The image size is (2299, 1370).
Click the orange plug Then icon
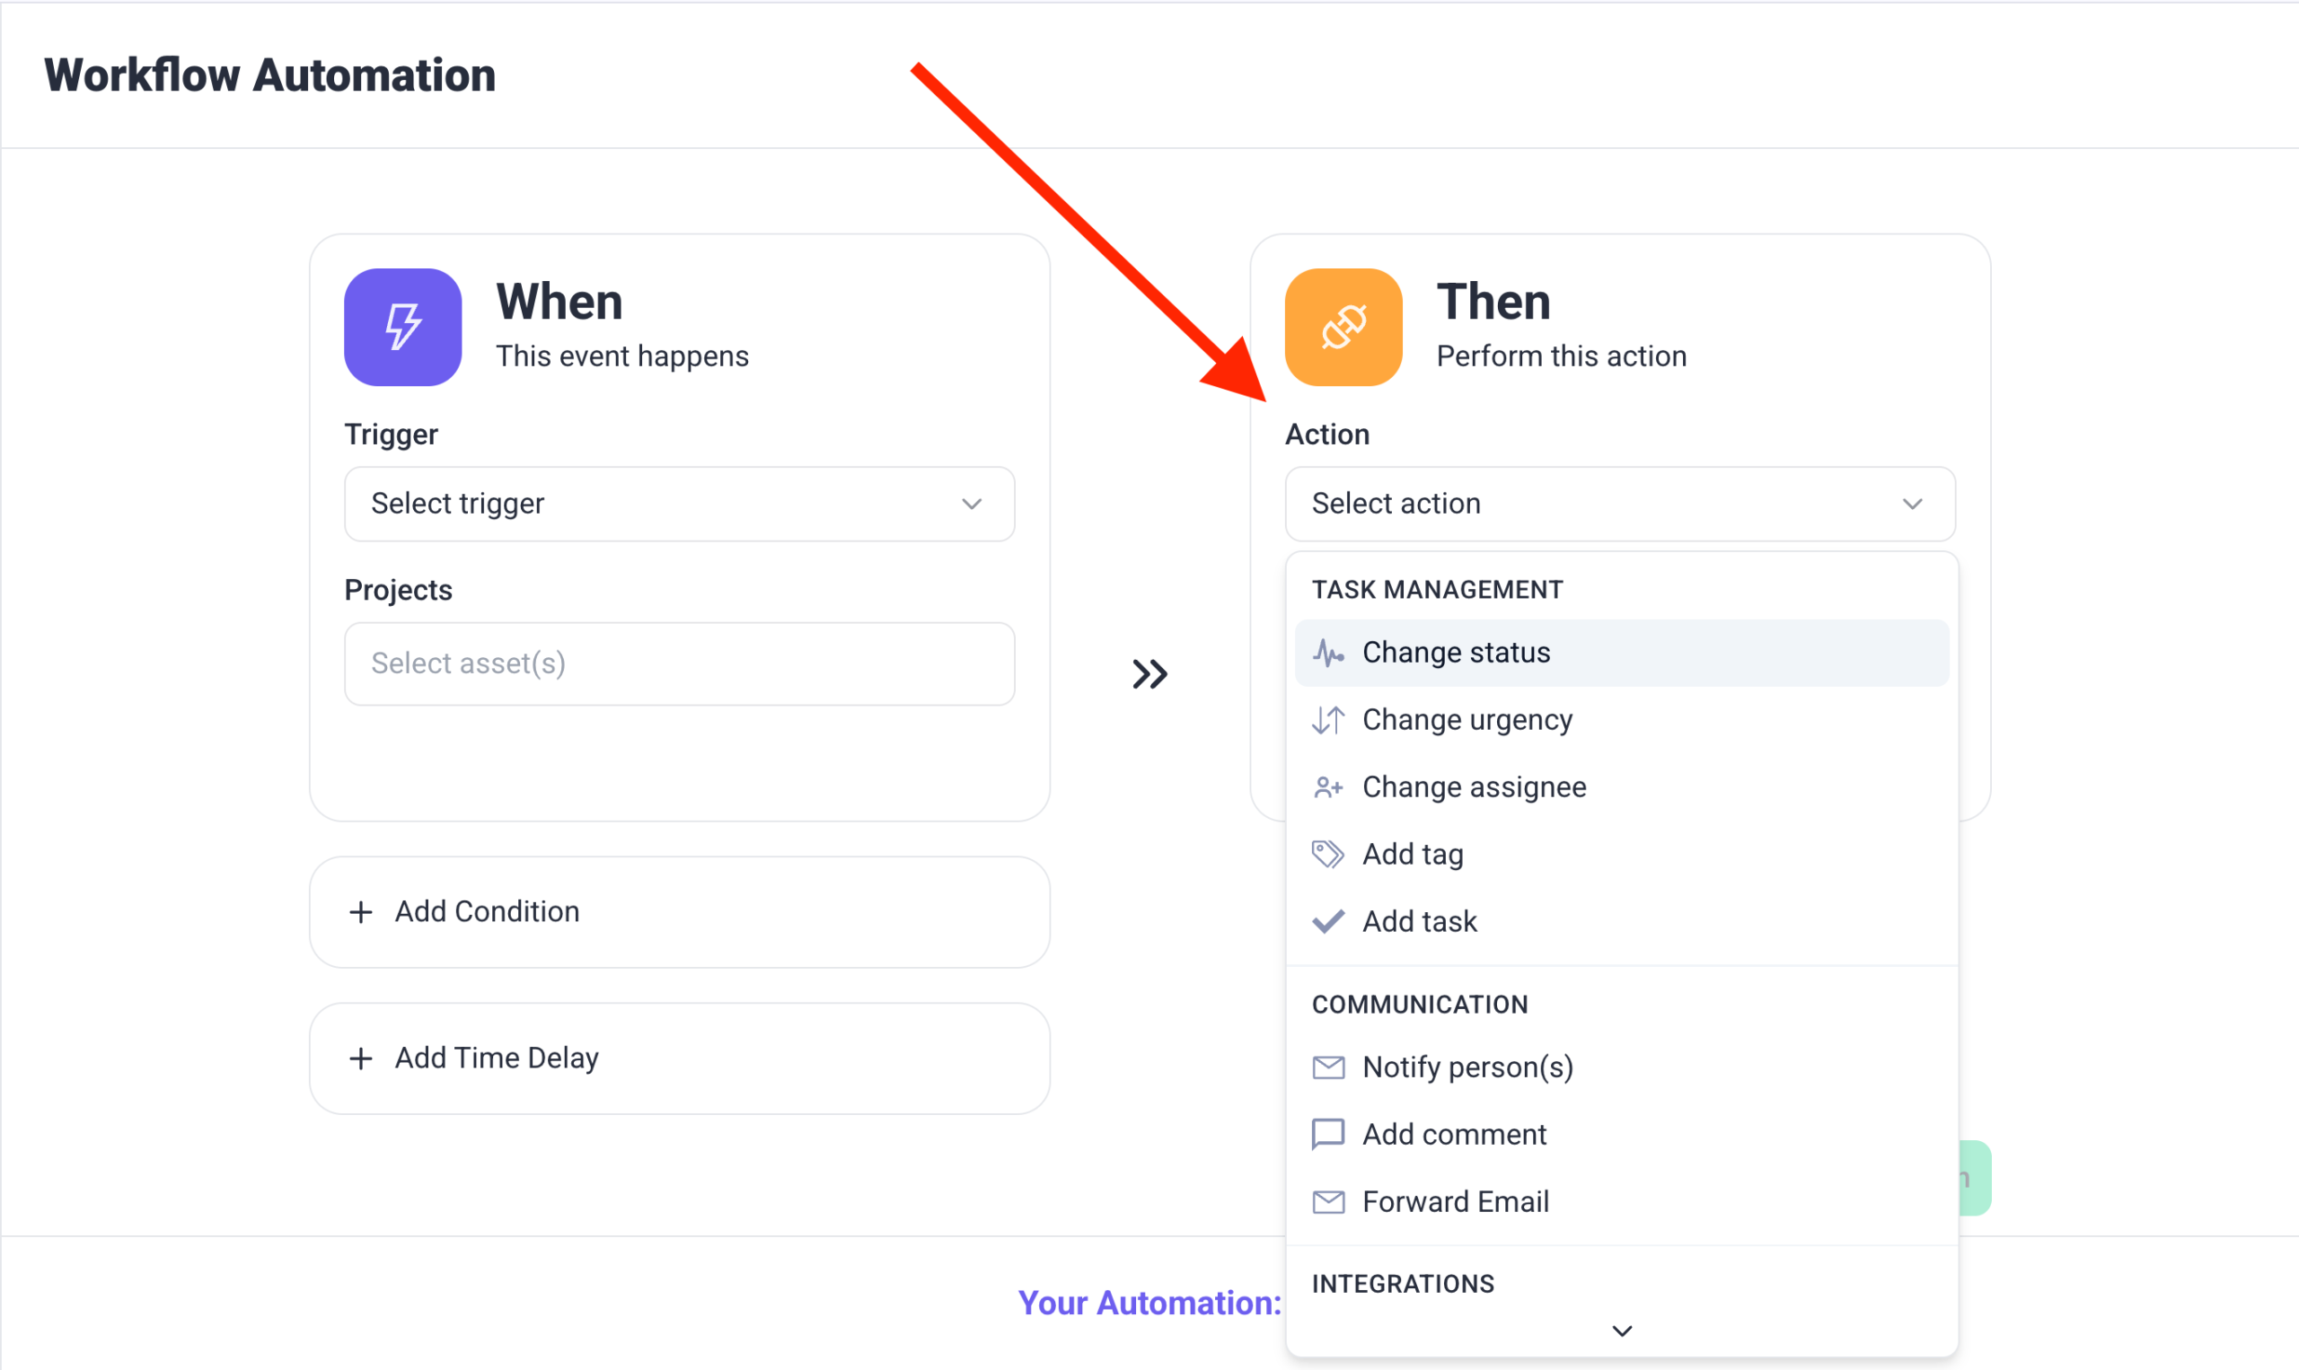(x=1343, y=327)
